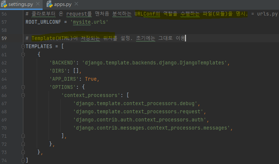Image resolution: width=279 pixels, height=164 pixels.
Task: Click the 'DIRS' dictionary key
Action: click(58, 71)
